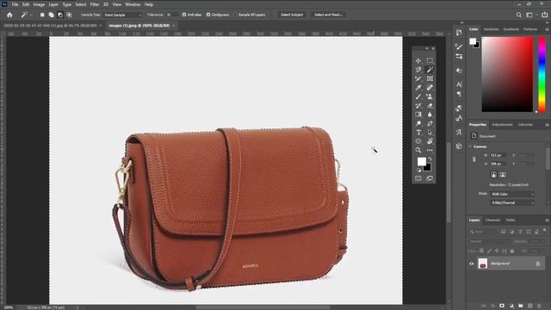Screen dimensions: 551x310
Task: Toggle the Anti-alias checkbox
Action: (184, 15)
